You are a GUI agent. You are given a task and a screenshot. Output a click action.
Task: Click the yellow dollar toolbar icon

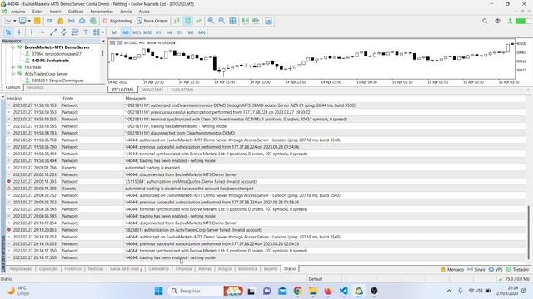pyautogui.click(x=37, y=21)
